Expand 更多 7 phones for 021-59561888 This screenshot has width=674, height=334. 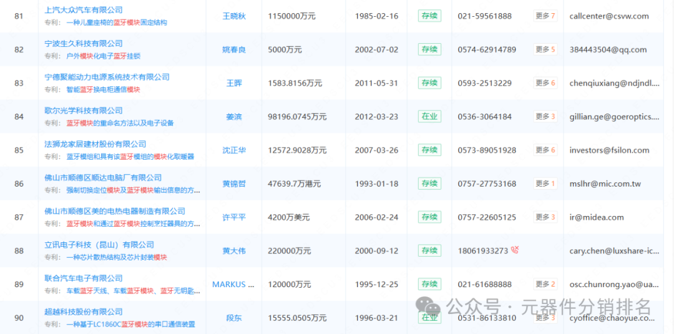tap(545, 16)
